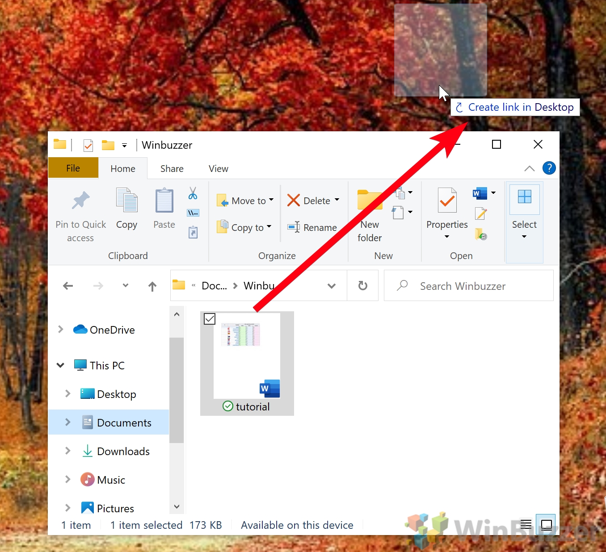
Task: Click the Up one level arrow
Action: coord(152,286)
